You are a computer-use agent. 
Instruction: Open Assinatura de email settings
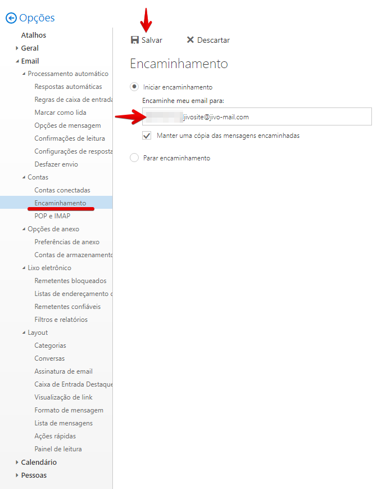point(63,371)
